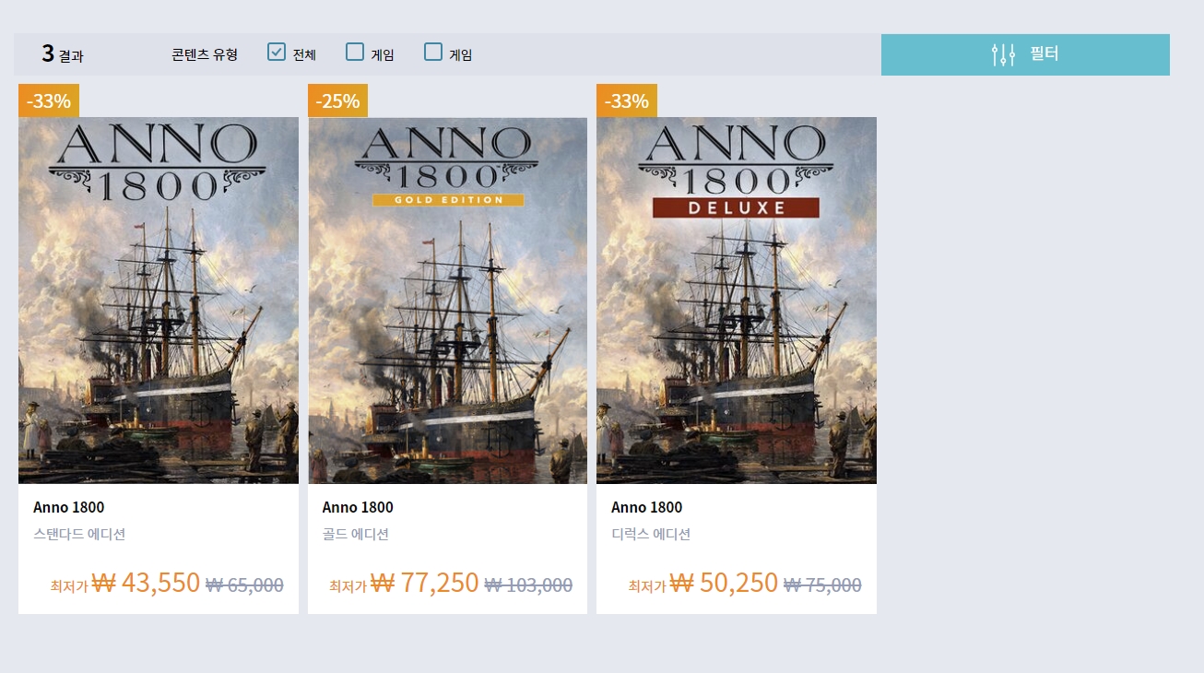Click Anno 1800 title above 골드 에디션
The image size is (1204, 673).
click(x=358, y=507)
